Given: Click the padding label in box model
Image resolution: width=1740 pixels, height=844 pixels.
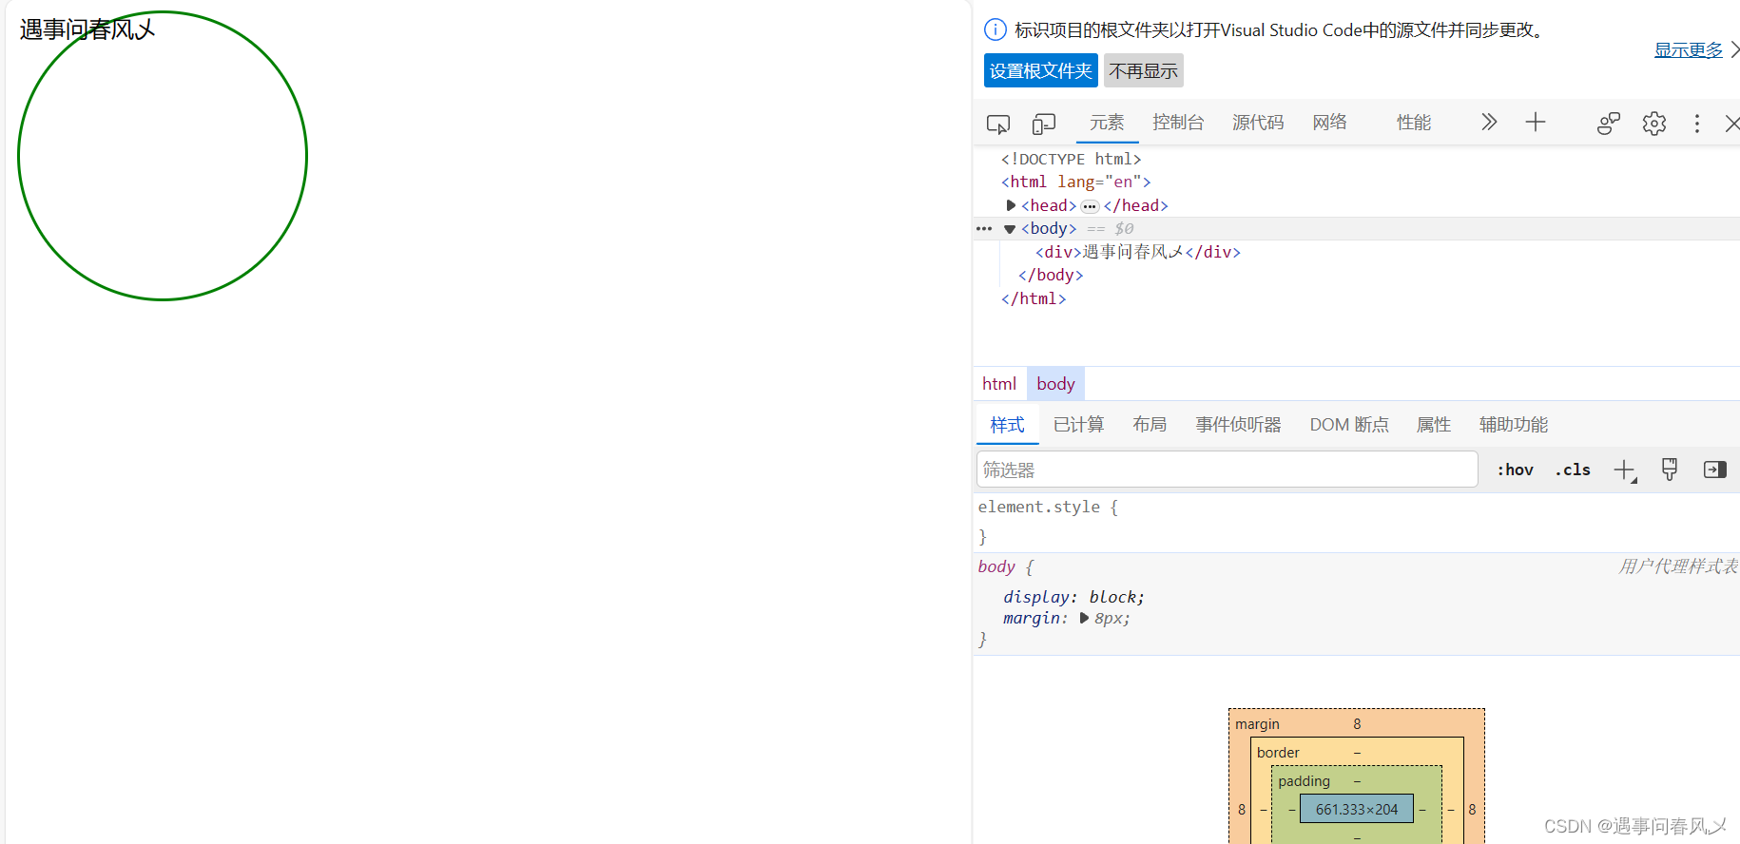Looking at the screenshot, I should point(1304,781).
